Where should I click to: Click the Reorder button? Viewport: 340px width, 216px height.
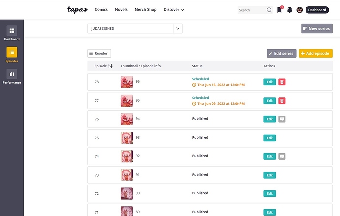pos(99,53)
